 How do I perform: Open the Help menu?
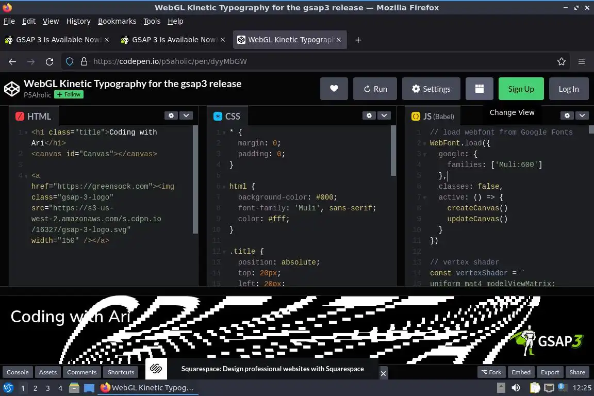175,21
